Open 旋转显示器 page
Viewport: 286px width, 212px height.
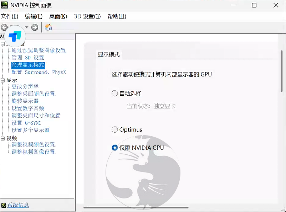[x=25, y=101]
